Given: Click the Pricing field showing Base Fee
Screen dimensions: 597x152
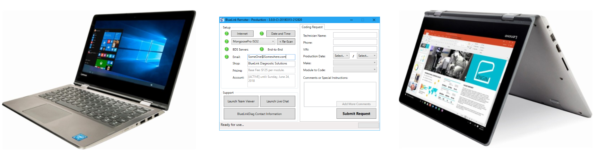Looking at the screenshot, I should 271,70.
